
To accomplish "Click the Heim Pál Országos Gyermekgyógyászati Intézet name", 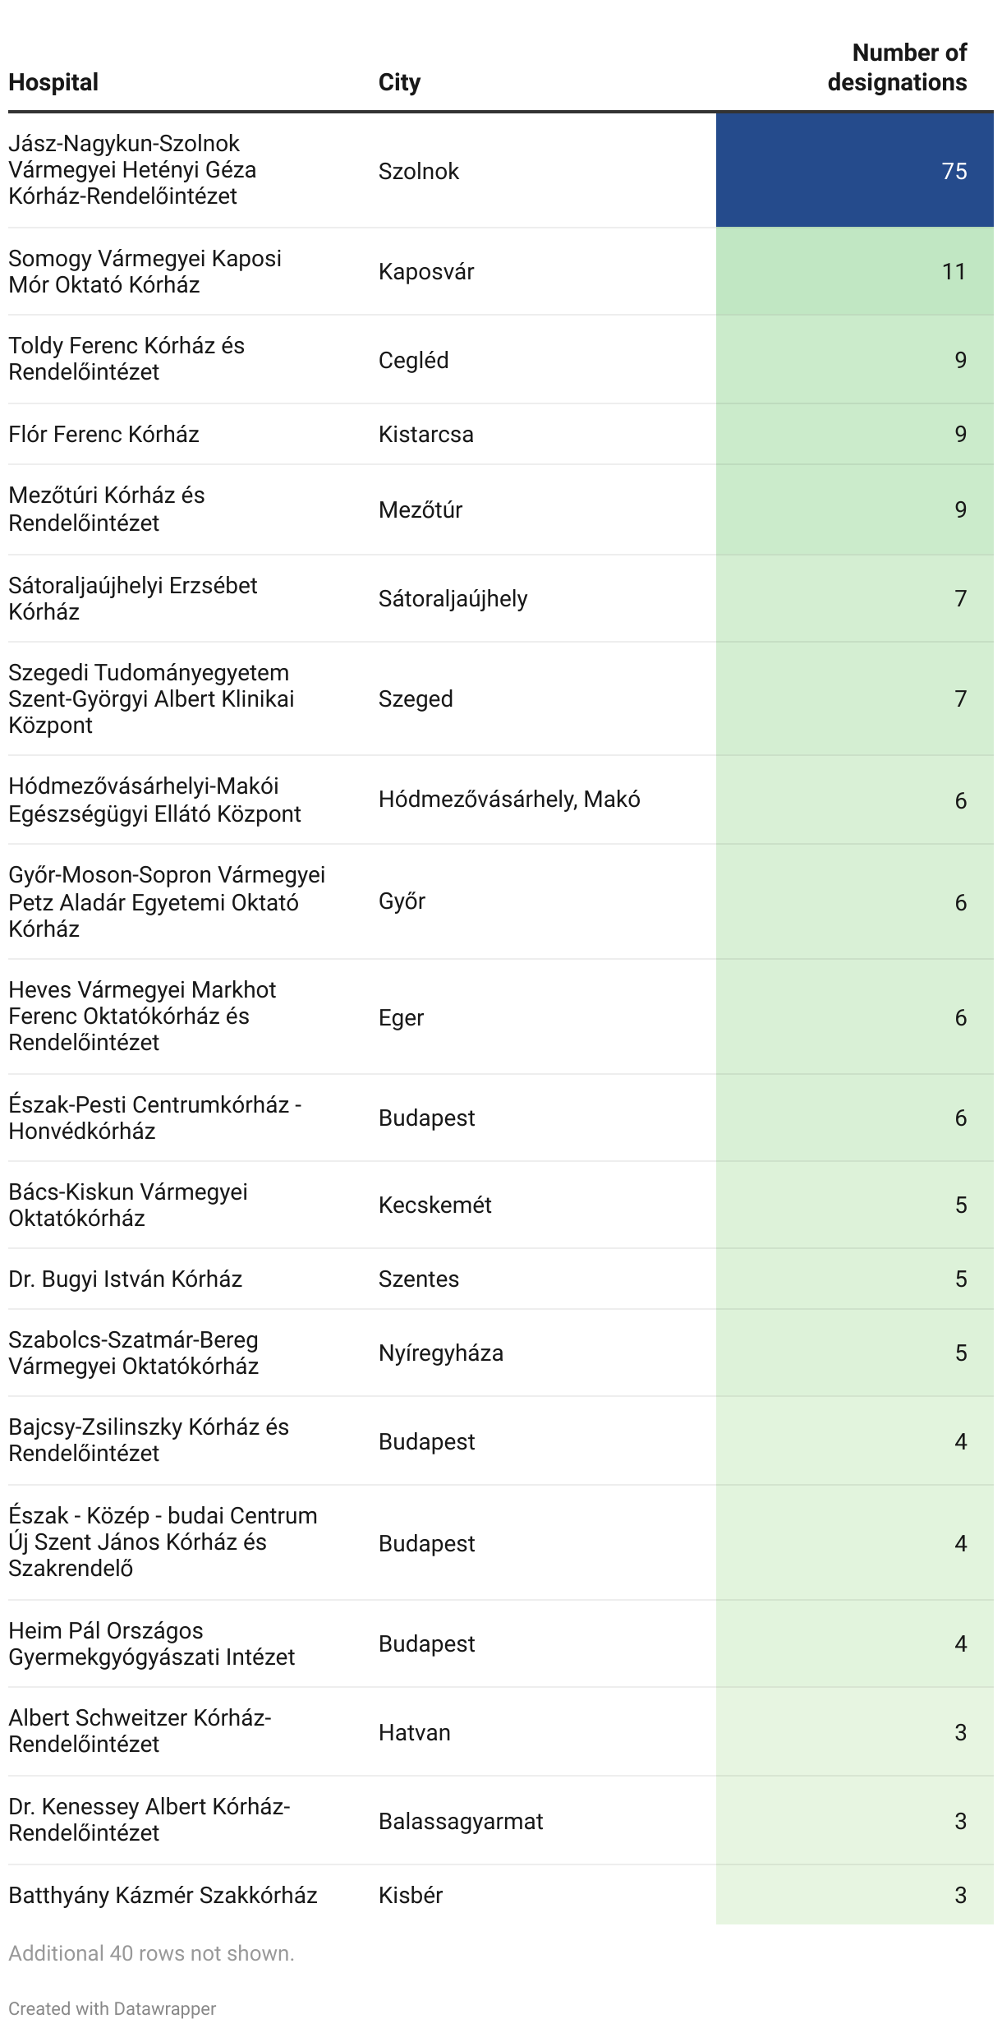I will 151,1643.
